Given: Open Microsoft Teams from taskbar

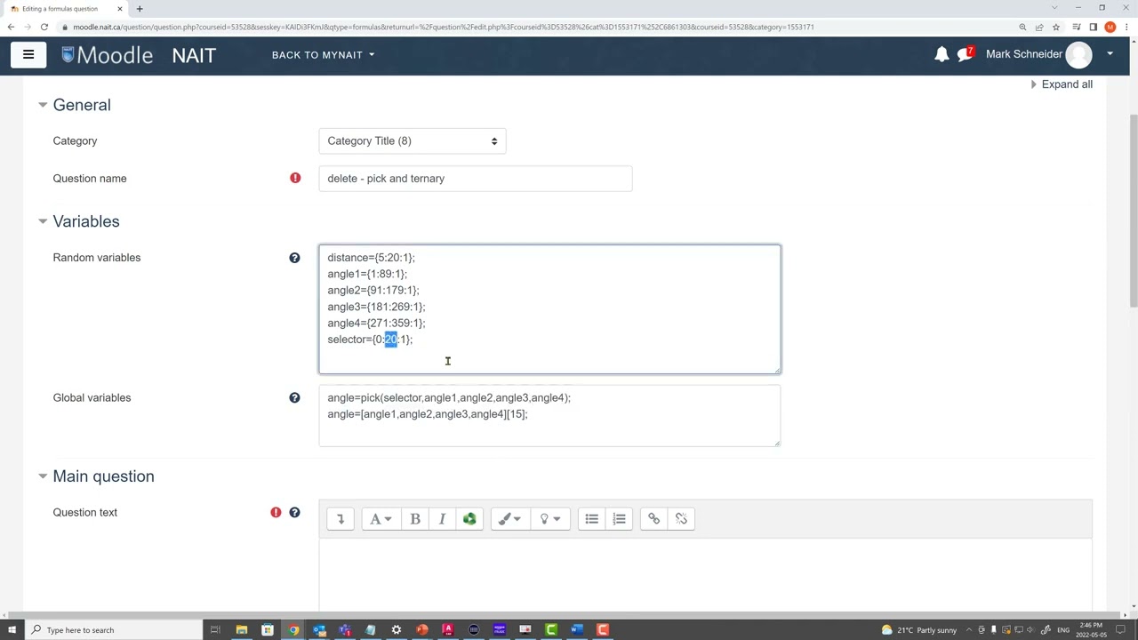Looking at the screenshot, I should 345,630.
